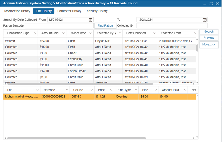The height and width of the screenshot is (142, 222).
Task: Open Collected By column dropdown arrow
Action: pyautogui.click(x=120, y=33)
